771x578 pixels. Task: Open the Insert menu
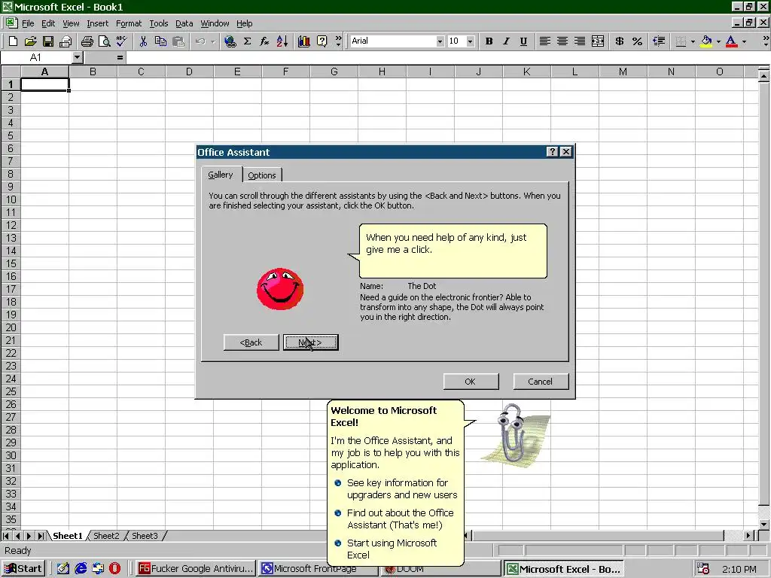[x=97, y=23]
